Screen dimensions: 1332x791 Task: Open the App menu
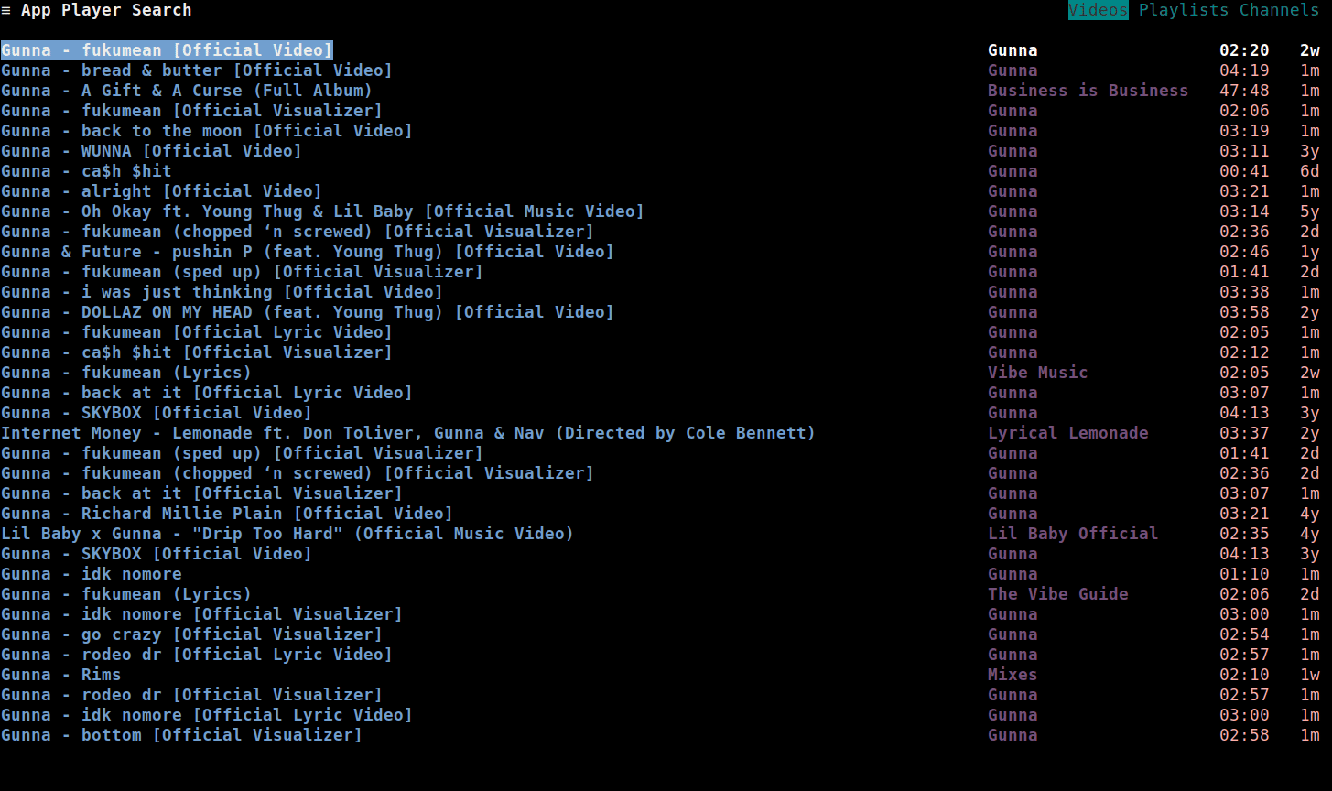[37, 10]
